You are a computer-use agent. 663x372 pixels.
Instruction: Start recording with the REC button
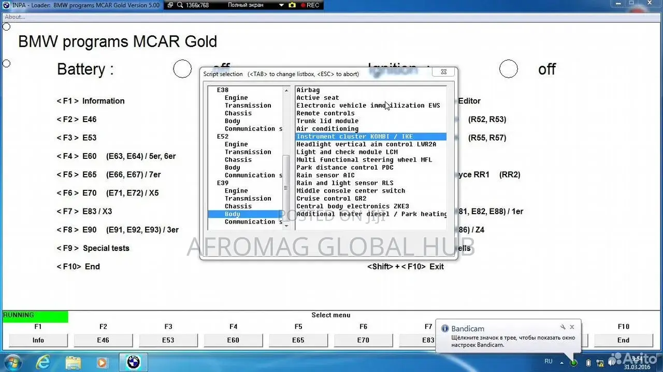(x=310, y=5)
